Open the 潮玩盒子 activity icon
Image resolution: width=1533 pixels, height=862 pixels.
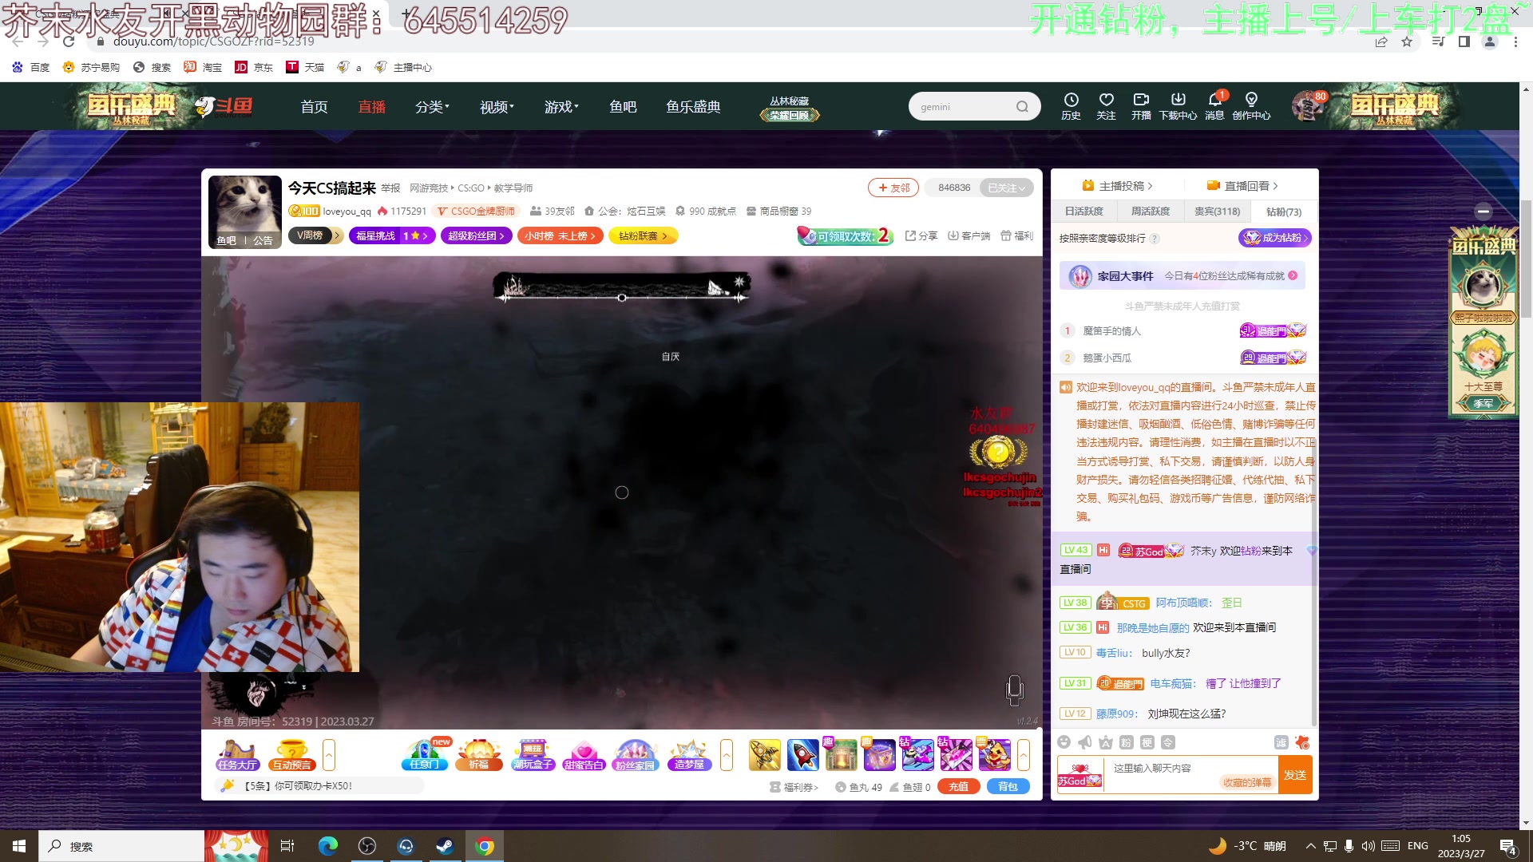(x=533, y=754)
